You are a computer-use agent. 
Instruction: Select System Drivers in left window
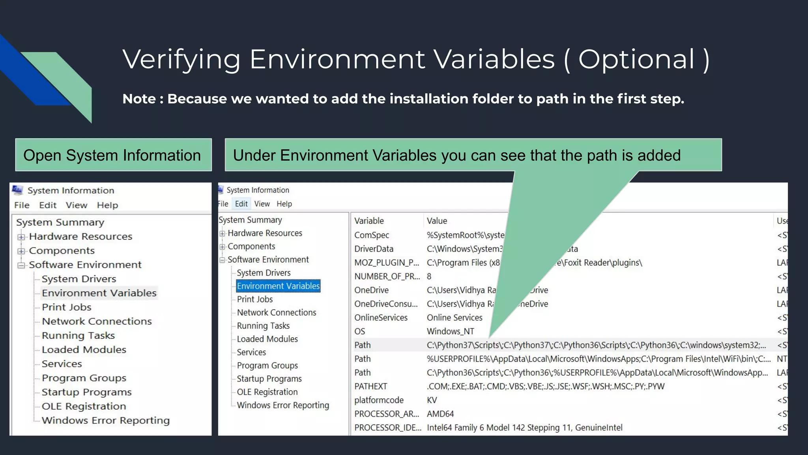(x=79, y=279)
